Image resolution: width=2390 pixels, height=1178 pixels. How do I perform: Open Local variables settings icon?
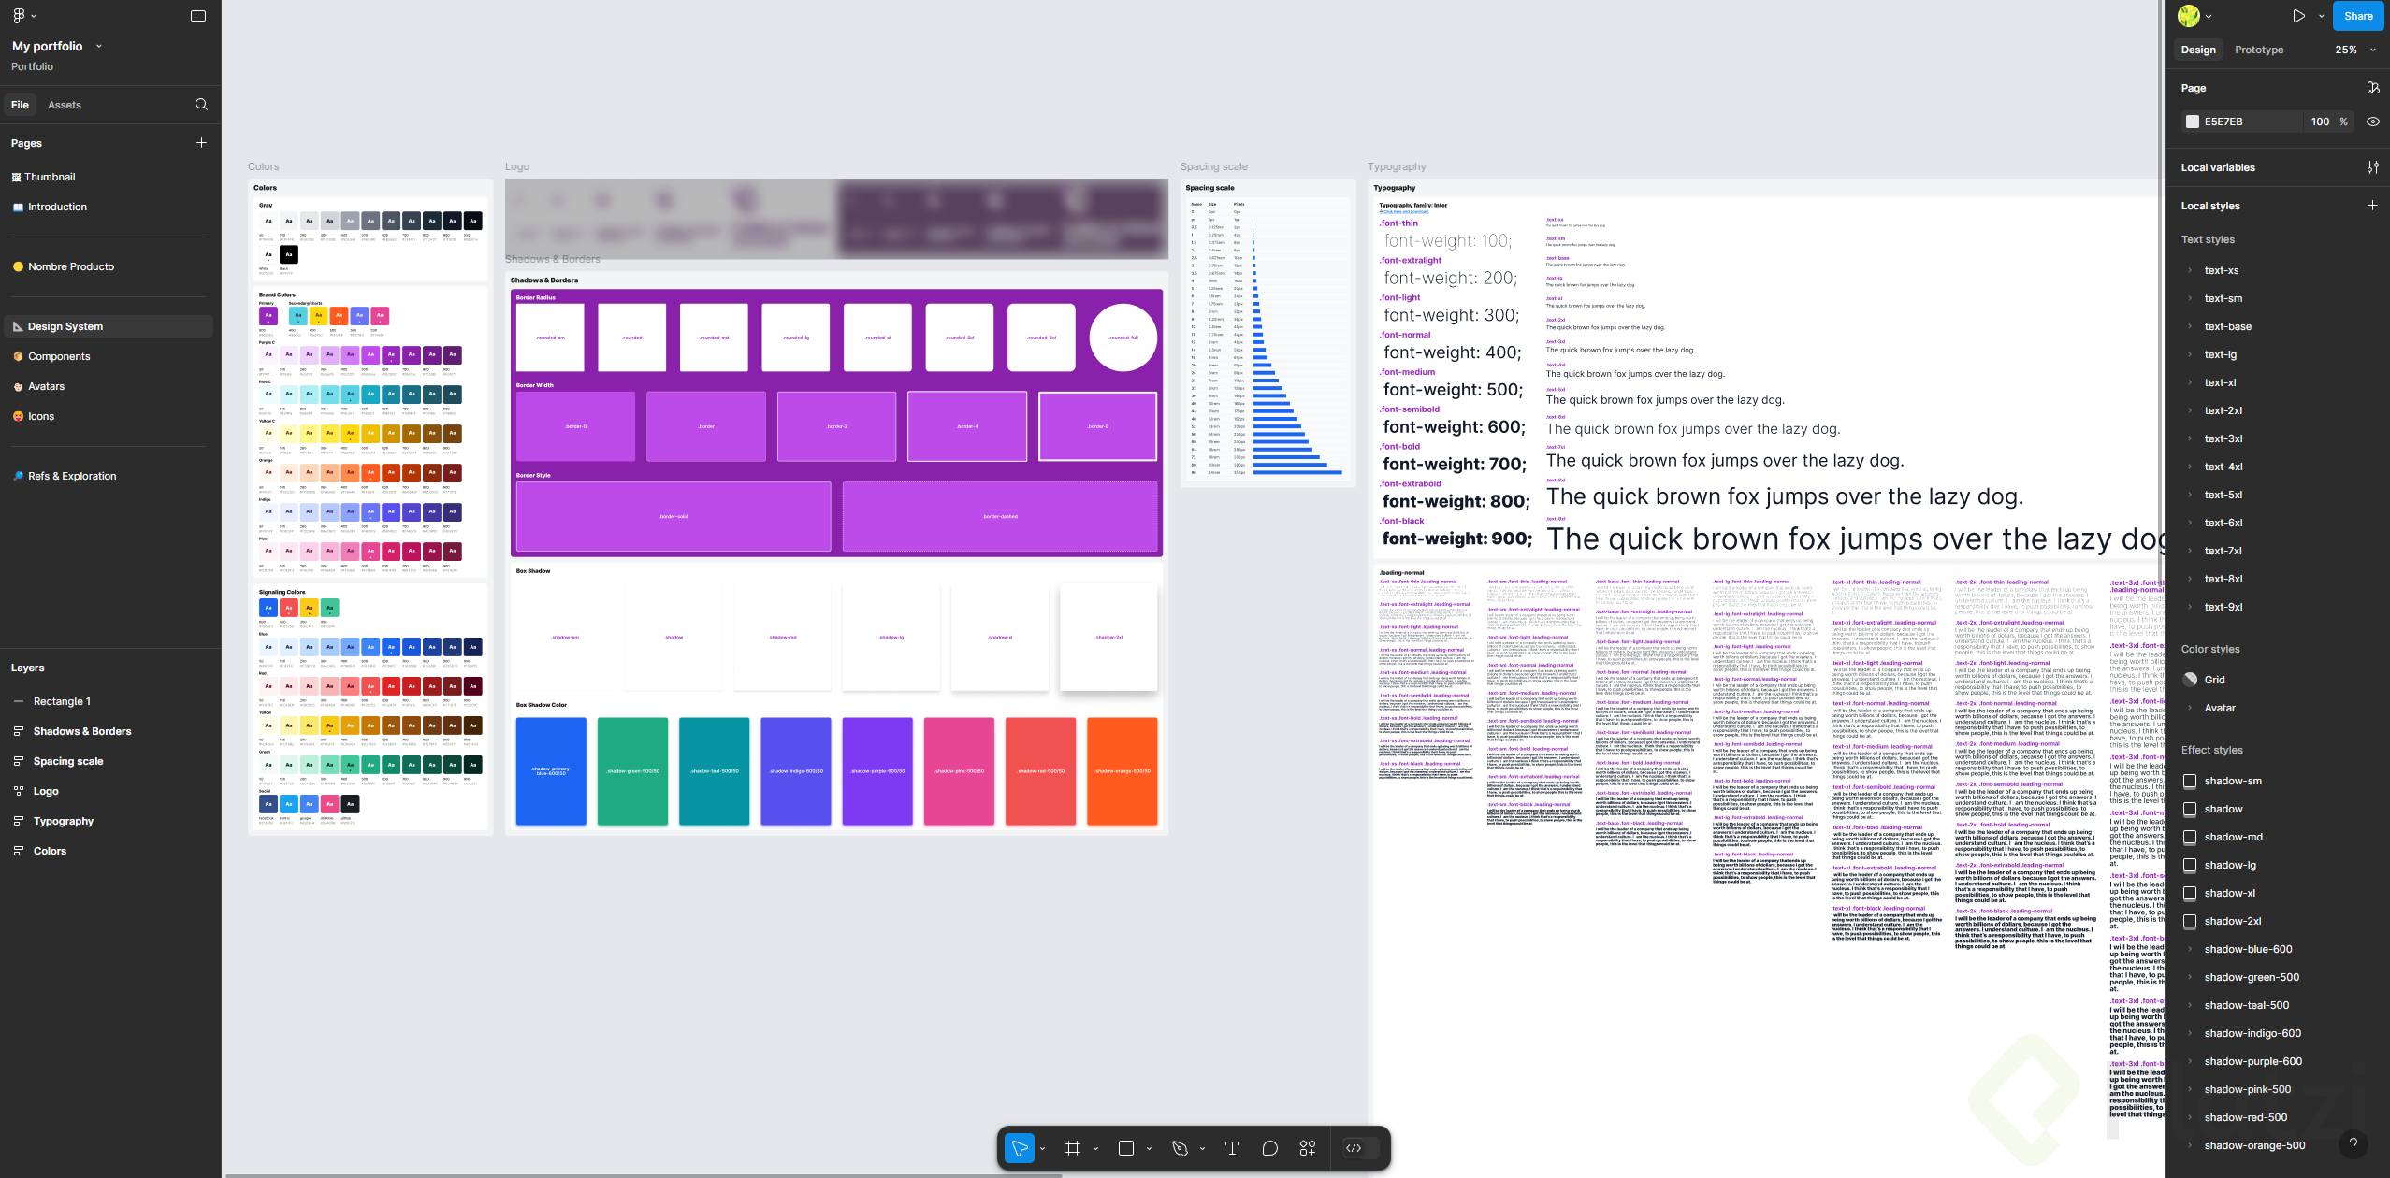click(x=2373, y=167)
